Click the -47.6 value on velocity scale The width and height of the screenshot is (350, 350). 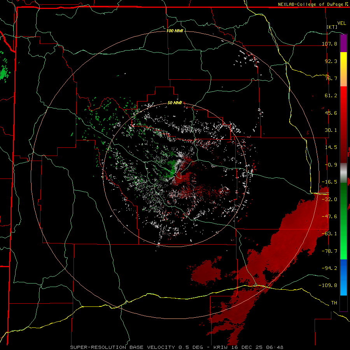pyautogui.click(x=329, y=217)
